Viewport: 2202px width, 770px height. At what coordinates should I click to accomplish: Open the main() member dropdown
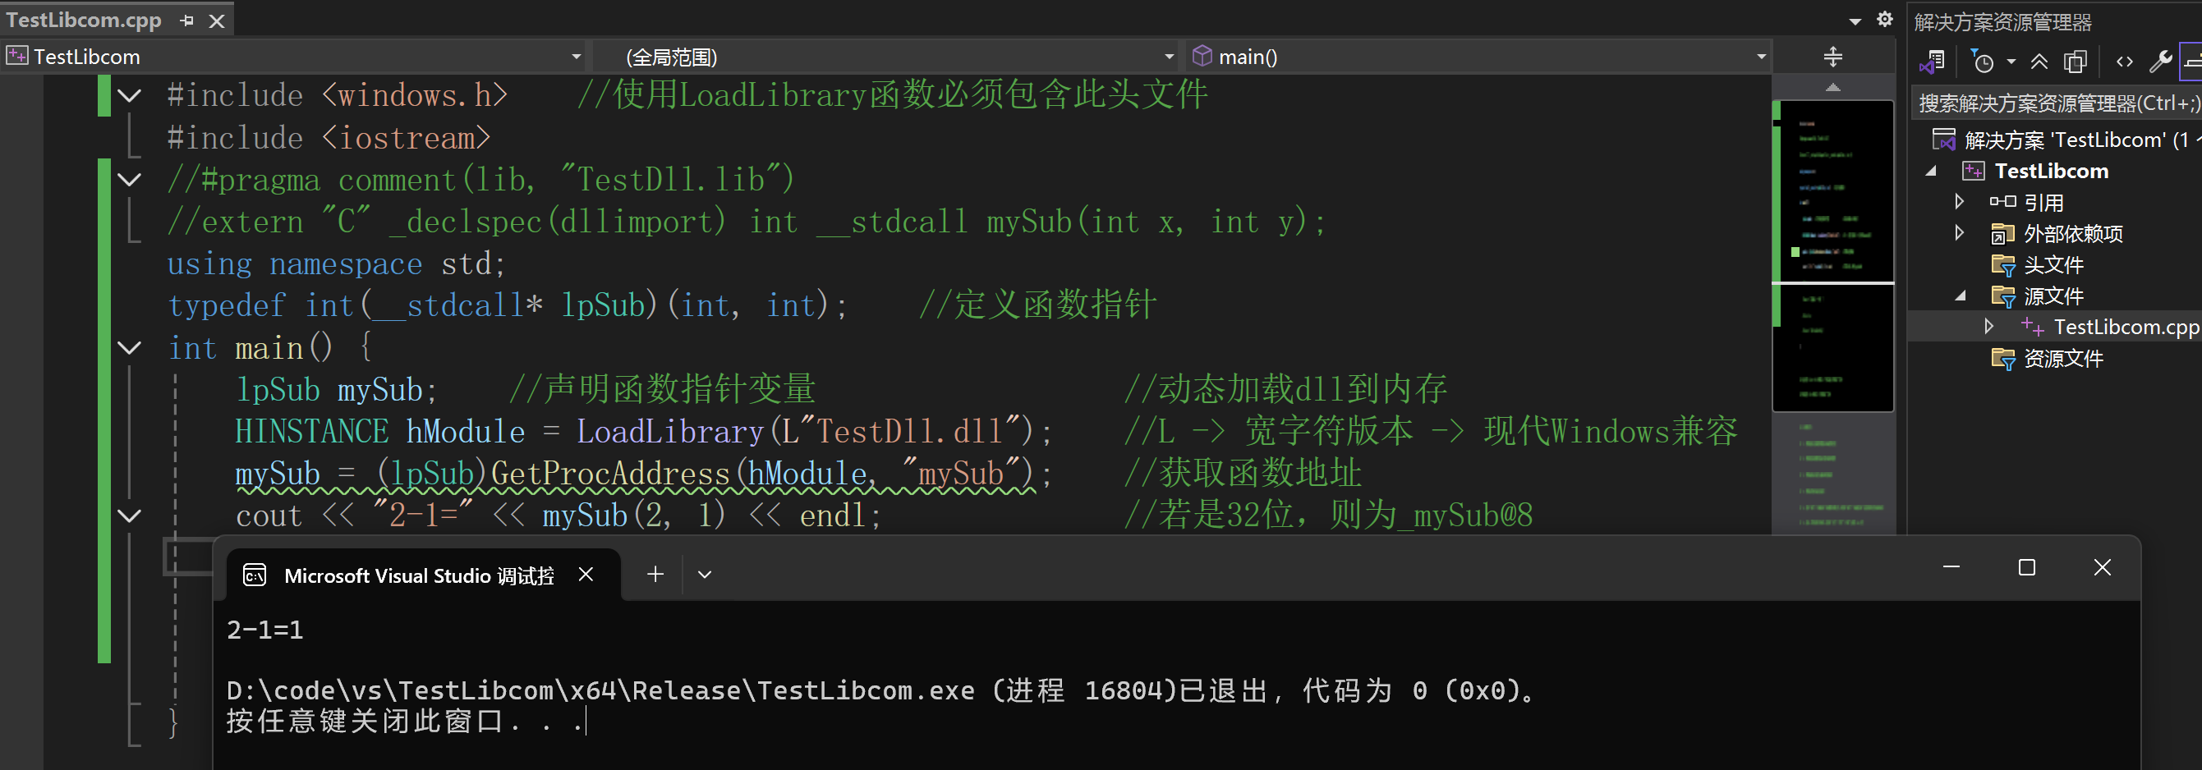1761,57
